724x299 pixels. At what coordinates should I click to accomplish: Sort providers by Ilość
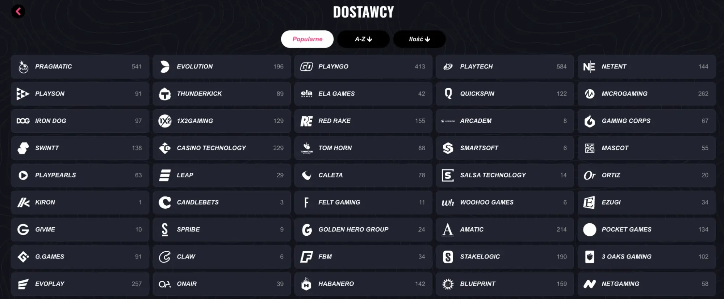tap(419, 39)
